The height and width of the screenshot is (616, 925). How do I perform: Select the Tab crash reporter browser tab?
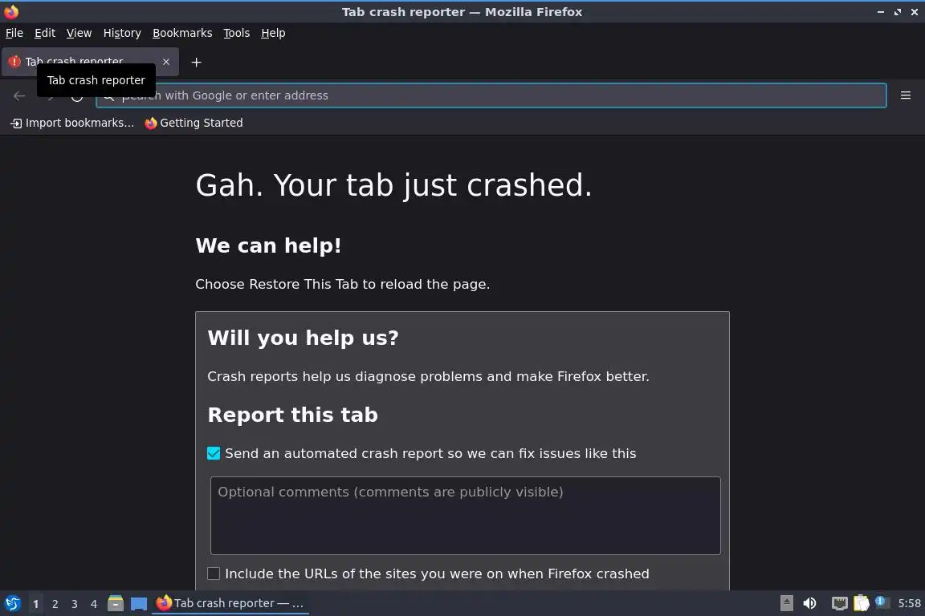90,62
